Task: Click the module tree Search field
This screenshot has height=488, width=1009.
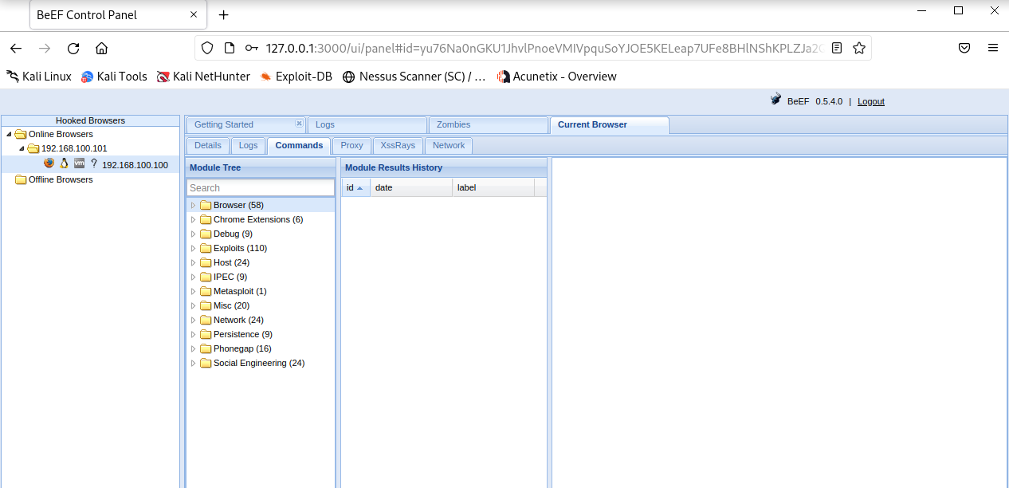Action: point(261,188)
